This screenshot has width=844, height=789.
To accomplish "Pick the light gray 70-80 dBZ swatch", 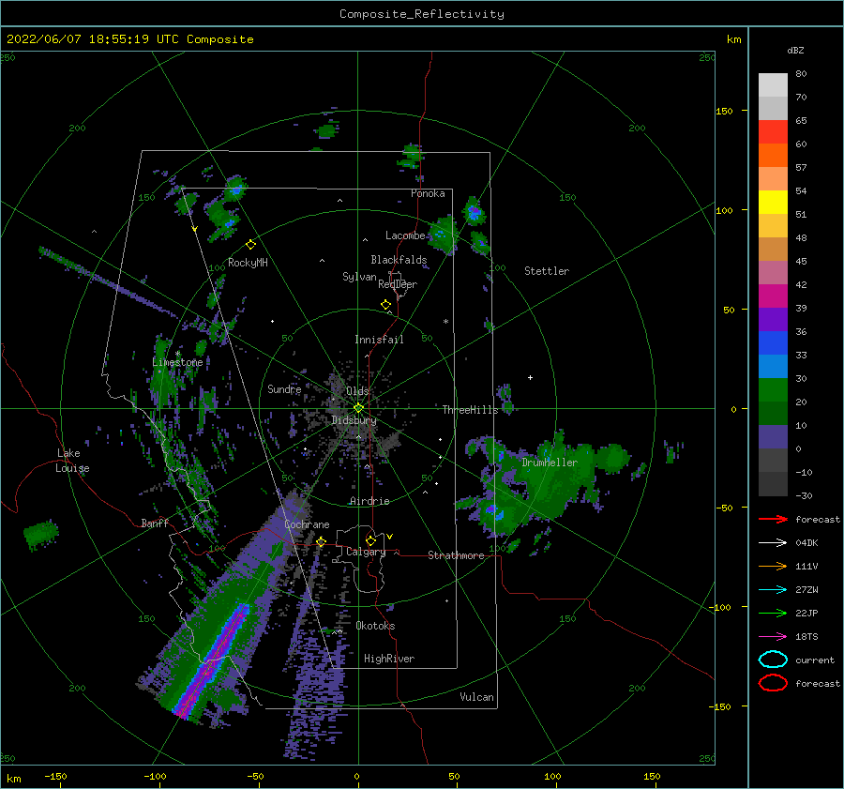I will (x=773, y=85).
